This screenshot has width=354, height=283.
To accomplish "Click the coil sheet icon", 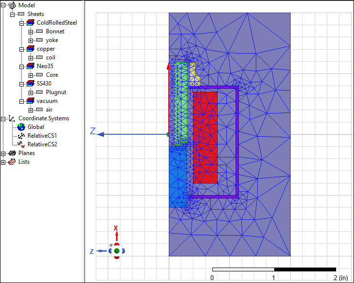I will coord(40,57).
